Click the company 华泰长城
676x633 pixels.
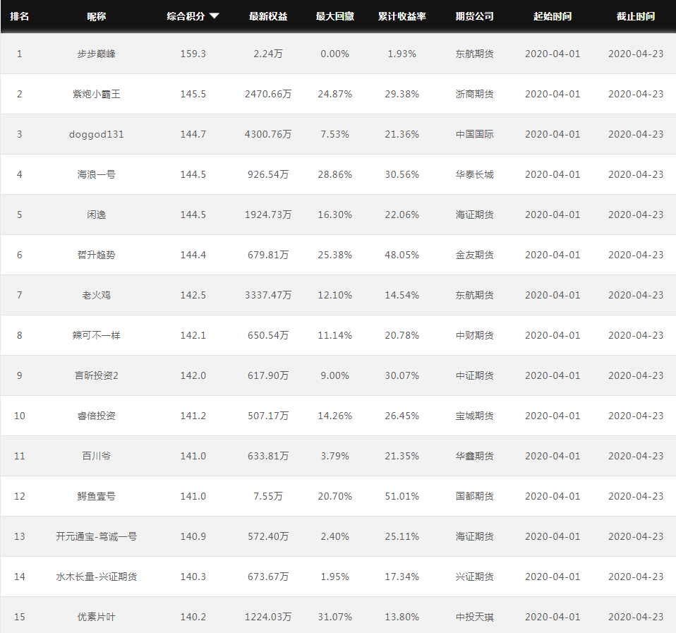pyautogui.click(x=475, y=174)
